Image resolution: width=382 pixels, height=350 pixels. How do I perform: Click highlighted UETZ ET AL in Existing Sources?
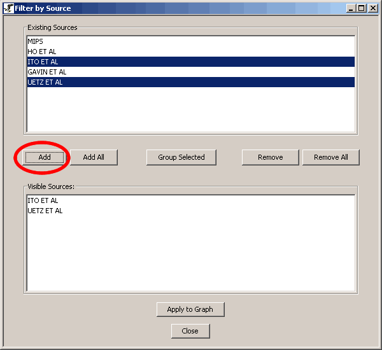(x=45, y=82)
